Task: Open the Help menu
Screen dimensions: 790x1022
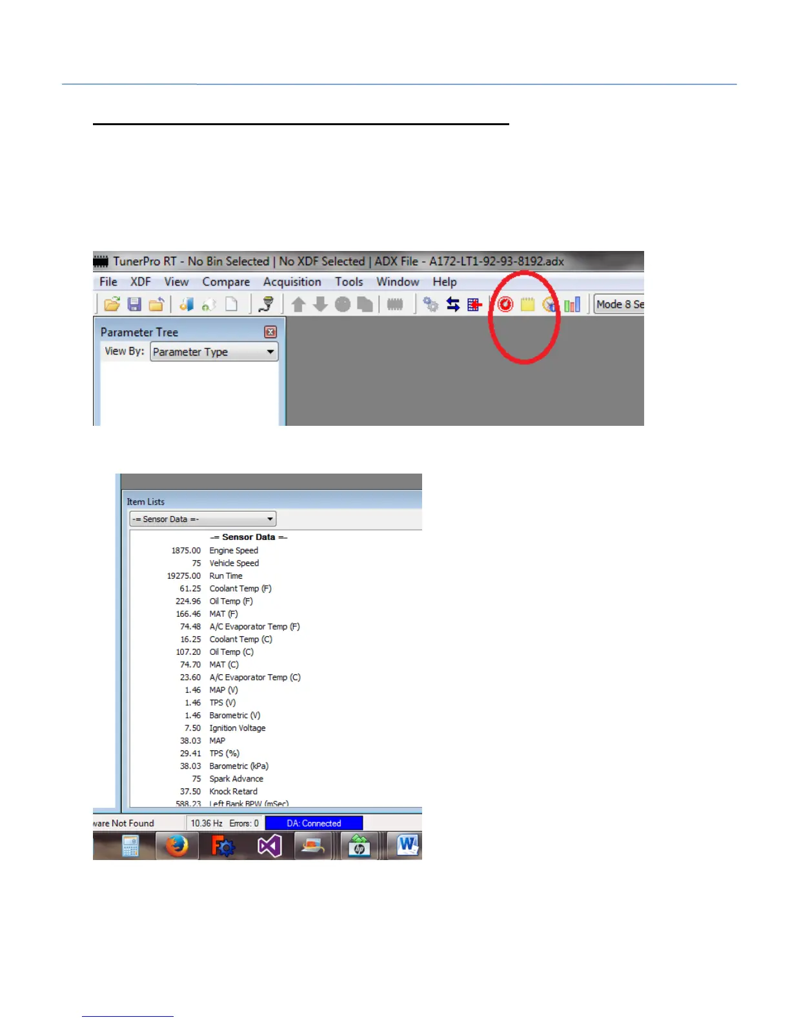Action: (x=445, y=282)
